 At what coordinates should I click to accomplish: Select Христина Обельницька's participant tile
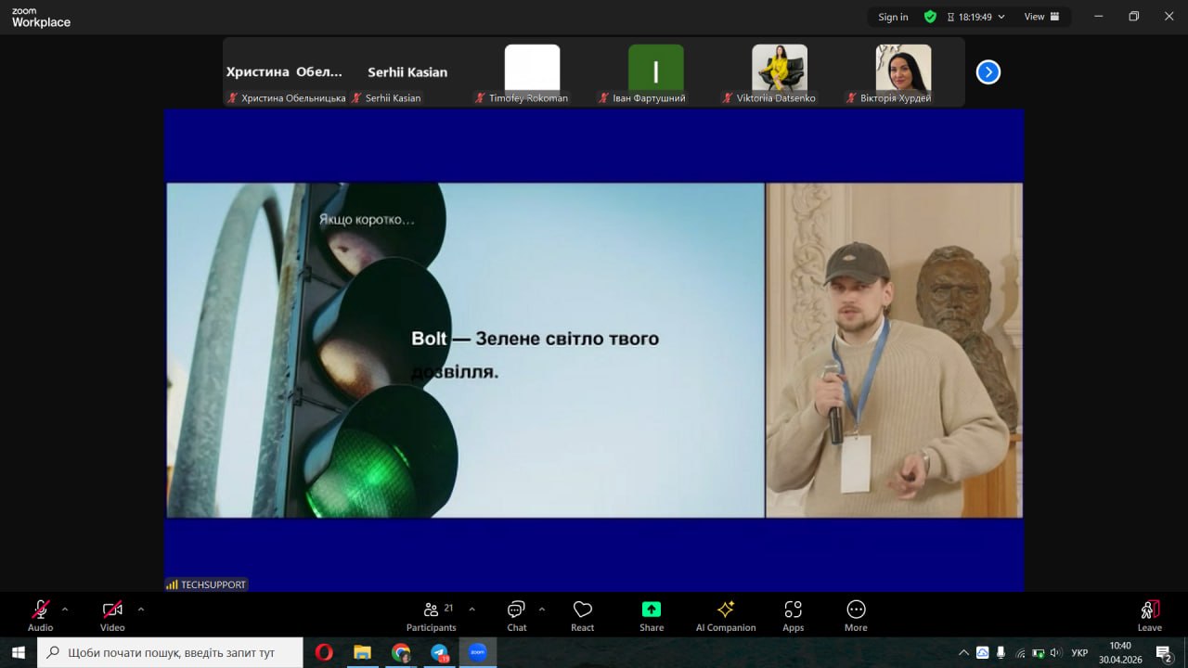(x=285, y=72)
